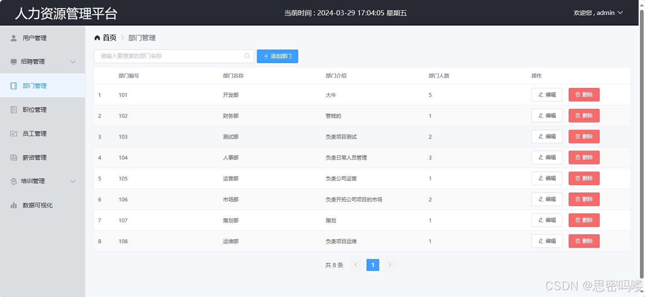
Task: Click department number 108 cell
Action: click(123, 242)
